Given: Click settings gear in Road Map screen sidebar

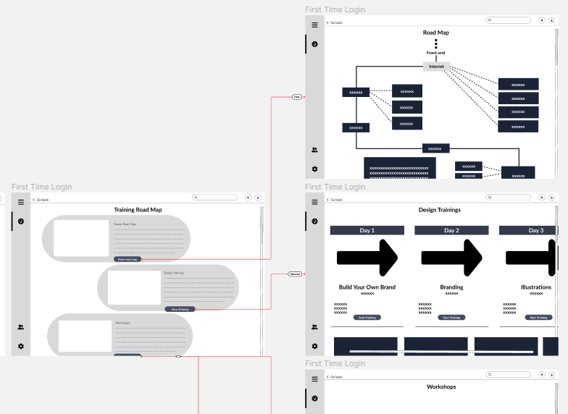Looking at the screenshot, I should (314, 169).
